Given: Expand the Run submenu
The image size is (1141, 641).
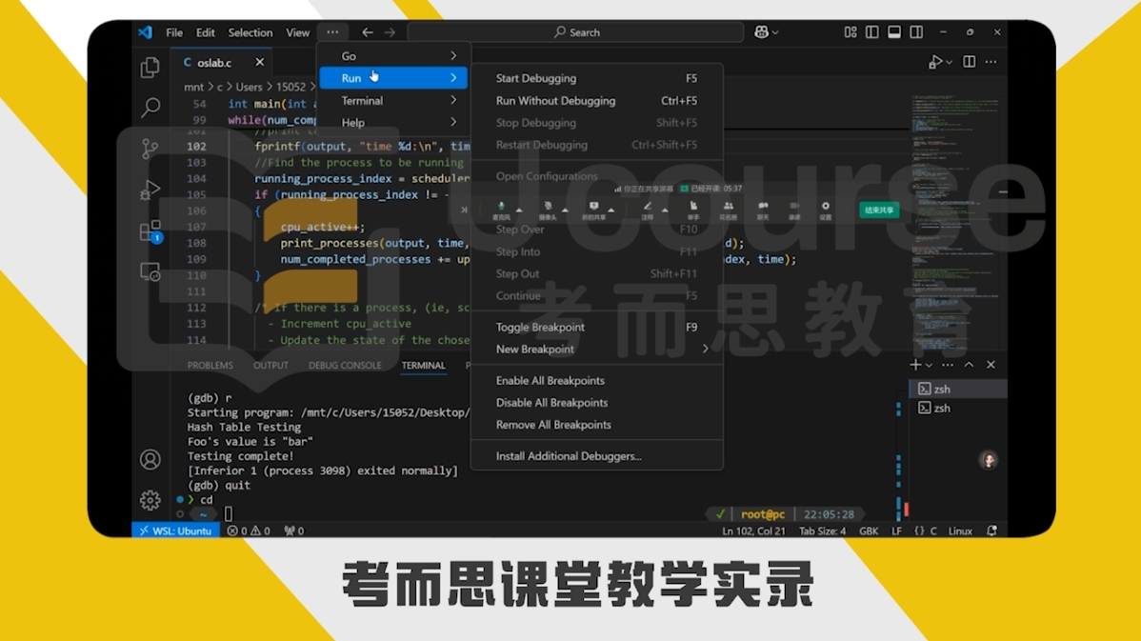Looking at the screenshot, I should point(393,78).
